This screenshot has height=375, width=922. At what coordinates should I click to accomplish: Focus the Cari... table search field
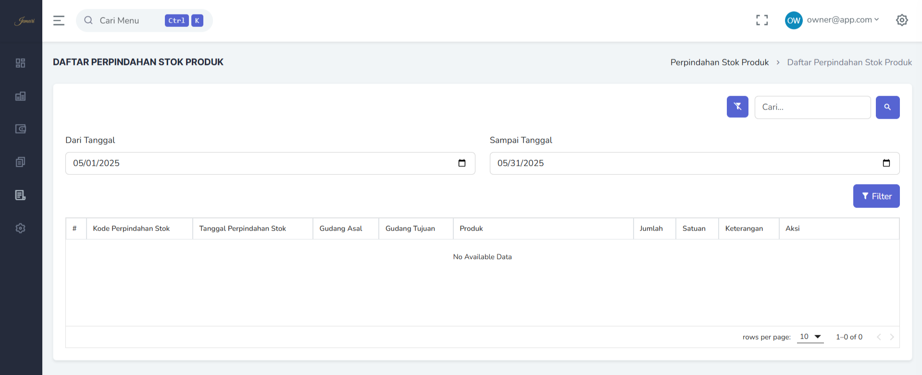click(x=812, y=107)
